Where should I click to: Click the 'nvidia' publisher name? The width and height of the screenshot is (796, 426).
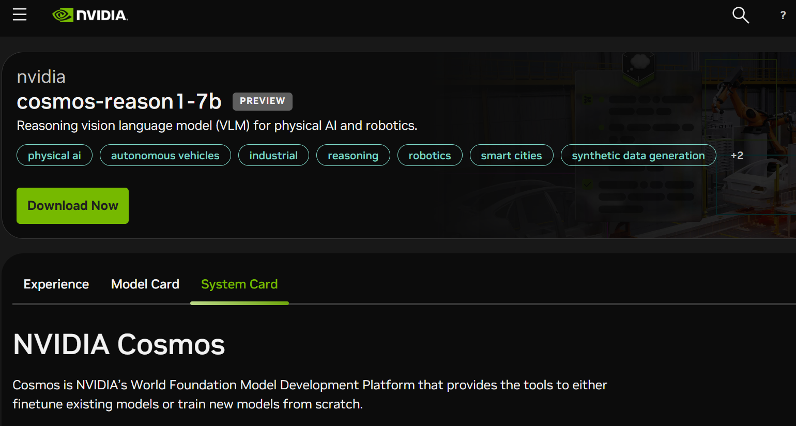pos(41,77)
